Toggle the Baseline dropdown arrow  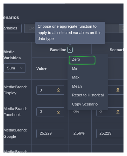(70, 50)
